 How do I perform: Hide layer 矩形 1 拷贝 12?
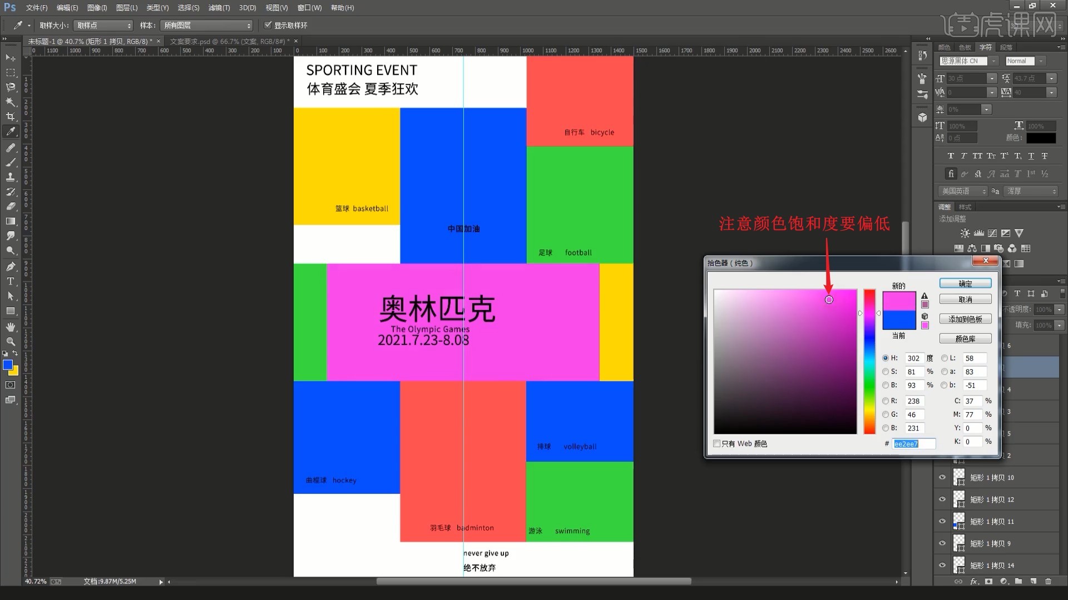click(942, 499)
